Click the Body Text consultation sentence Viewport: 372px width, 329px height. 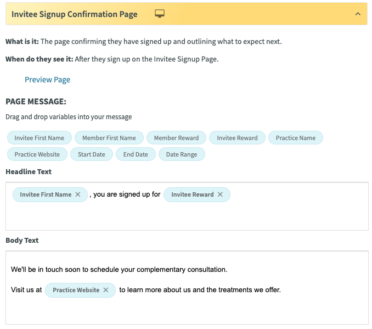click(119, 270)
